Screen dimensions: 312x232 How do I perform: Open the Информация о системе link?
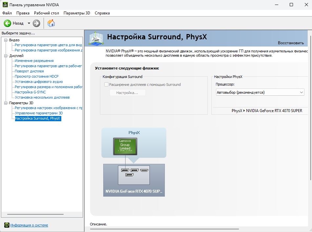pyautogui.click(x=29, y=225)
